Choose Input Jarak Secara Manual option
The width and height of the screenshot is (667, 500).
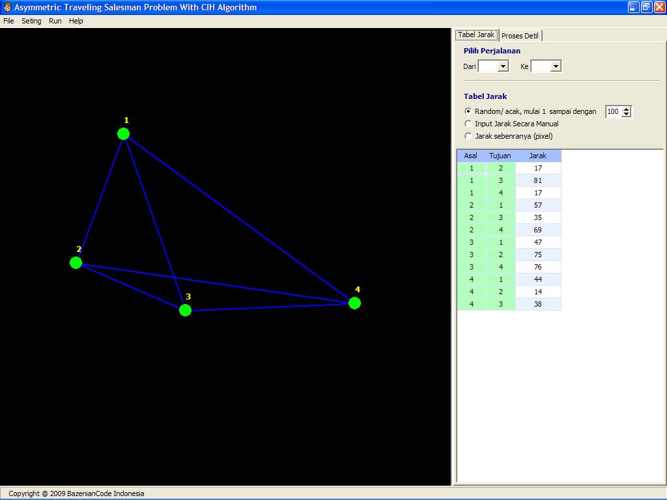point(468,124)
